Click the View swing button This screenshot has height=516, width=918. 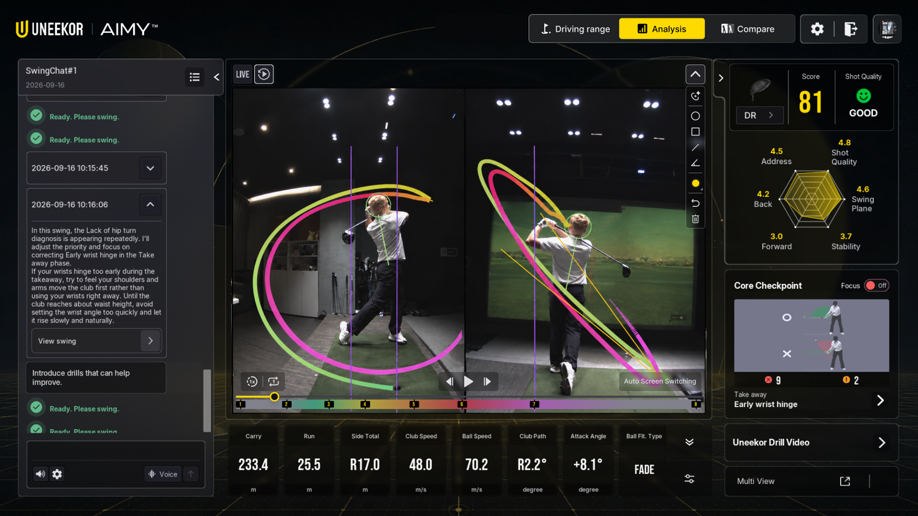[96, 341]
